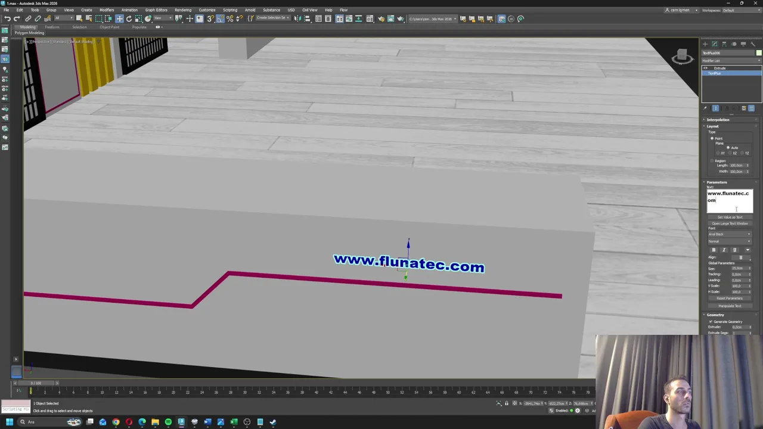Toggle Window/Crossing selection mode
This screenshot has height=429, width=763.
click(x=108, y=18)
